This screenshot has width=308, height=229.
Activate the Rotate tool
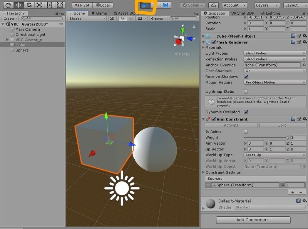coord(29,5)
